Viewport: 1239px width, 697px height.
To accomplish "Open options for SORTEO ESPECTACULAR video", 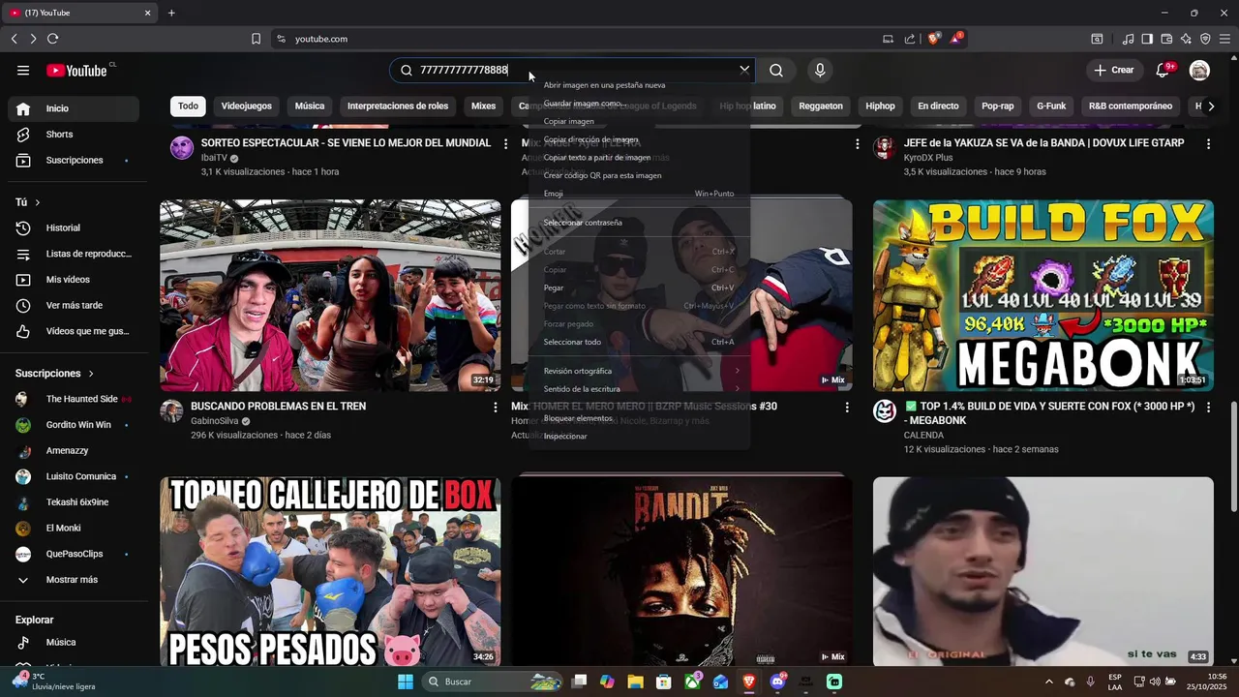I will (505, 143).
